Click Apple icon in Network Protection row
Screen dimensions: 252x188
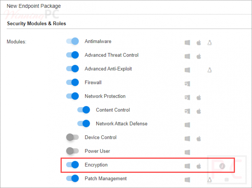click(199, 98)
